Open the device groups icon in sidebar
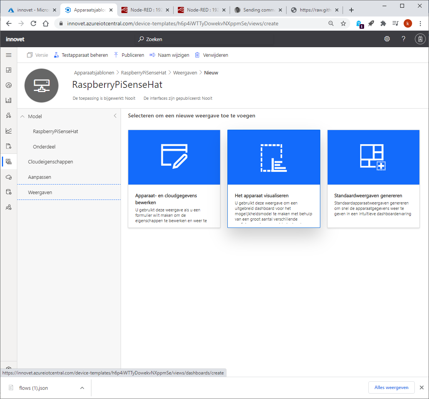Viewport: 429px width, 399px height. point(8,100)
